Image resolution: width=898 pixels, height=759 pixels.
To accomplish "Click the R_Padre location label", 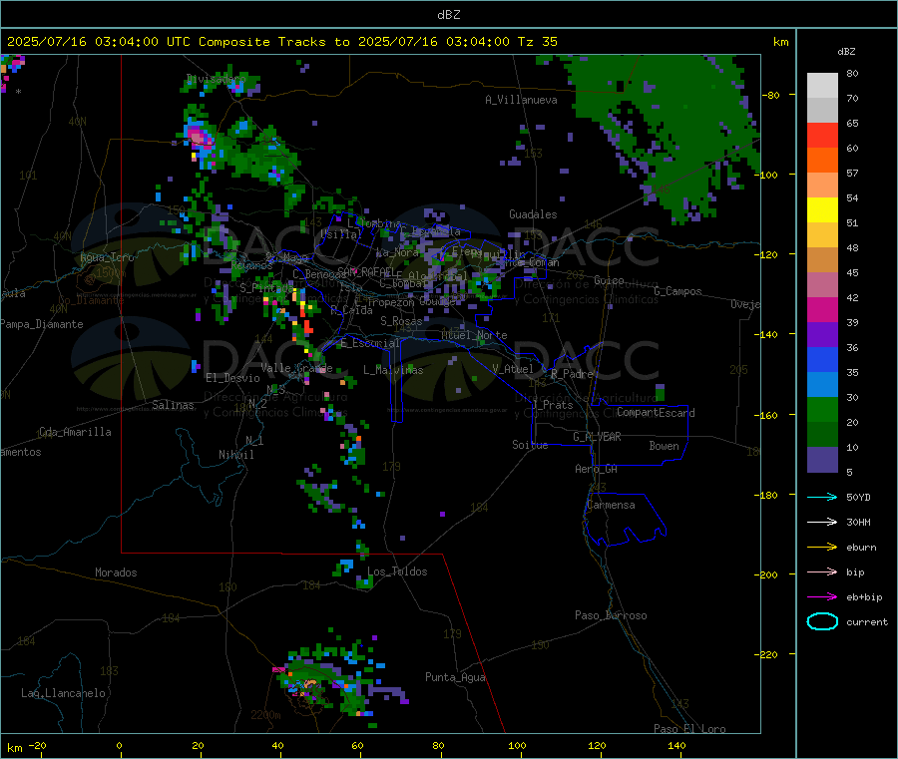I will coord(572,374).
